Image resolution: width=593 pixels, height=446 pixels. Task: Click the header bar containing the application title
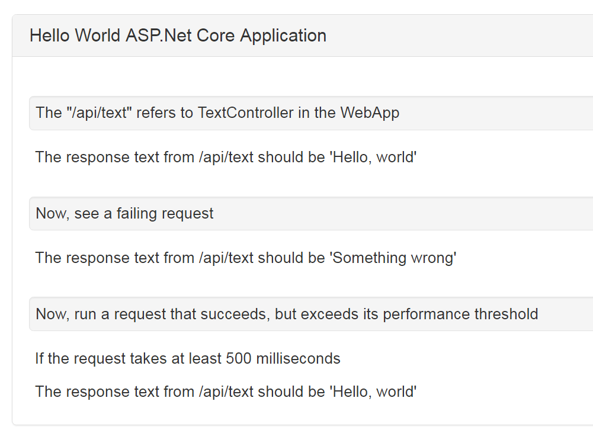(x=296, y=36)
